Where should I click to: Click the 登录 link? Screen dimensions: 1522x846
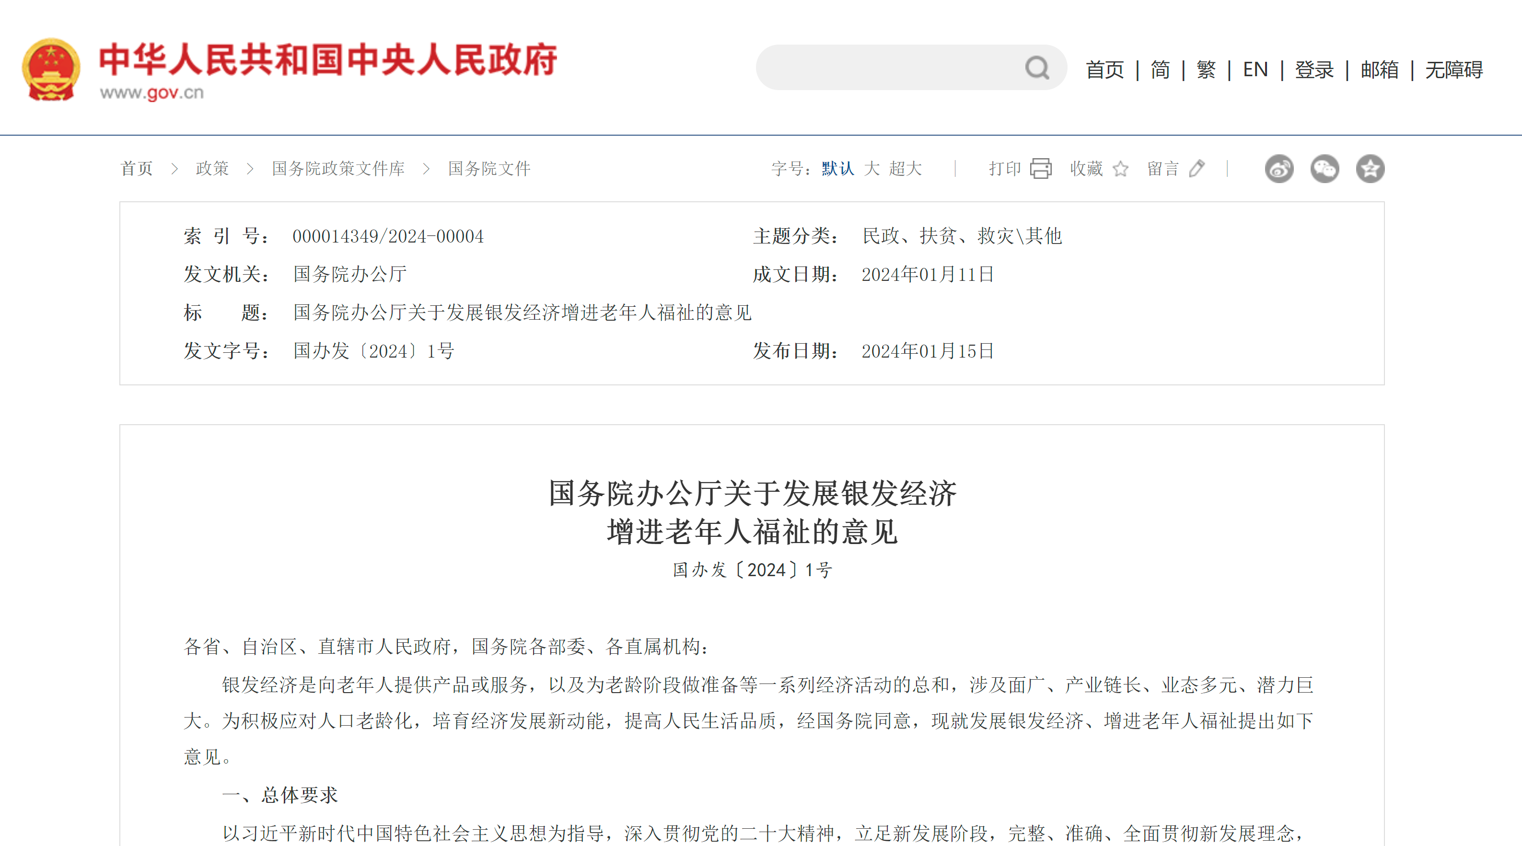pos(1314,70)
